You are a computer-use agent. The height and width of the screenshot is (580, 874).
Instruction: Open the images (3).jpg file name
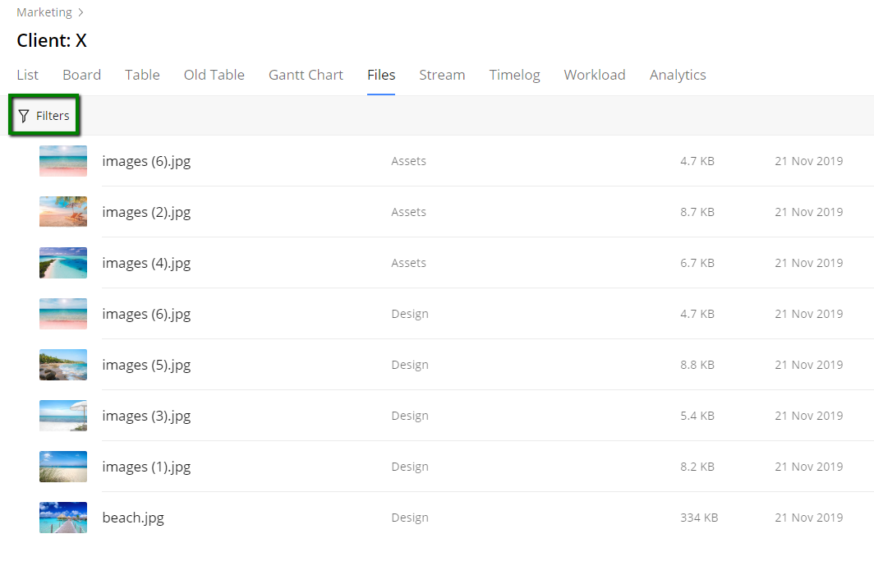click(x=146, y=416)
